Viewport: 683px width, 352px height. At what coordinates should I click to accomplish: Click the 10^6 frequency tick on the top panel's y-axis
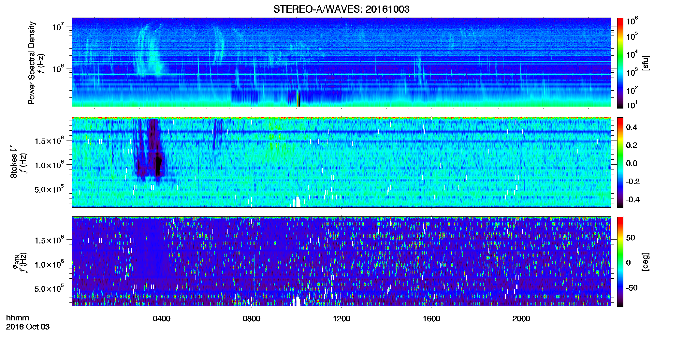pyautogui.click(x=58, y=68)
